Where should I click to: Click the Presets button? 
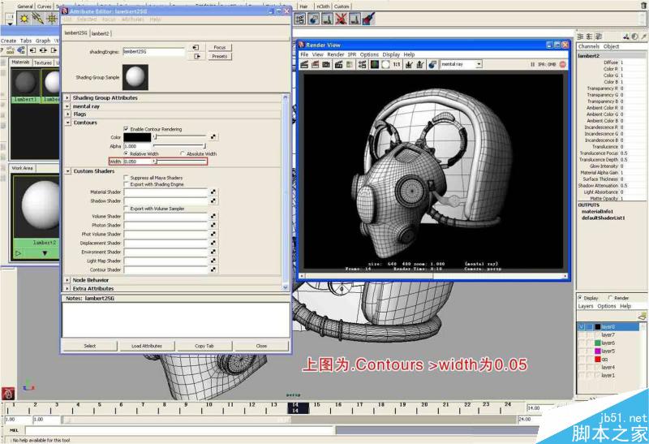tap(219, 57)
